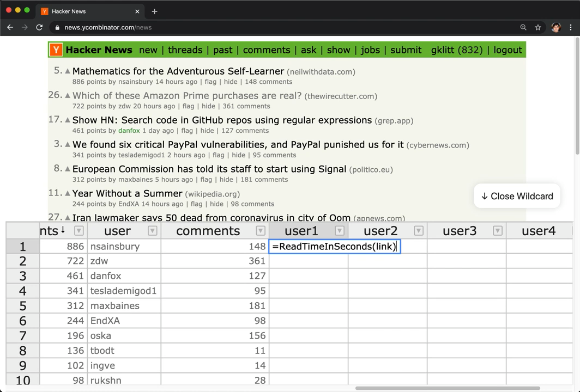
Task: Open the comments column dropdown
Action: 261,231
